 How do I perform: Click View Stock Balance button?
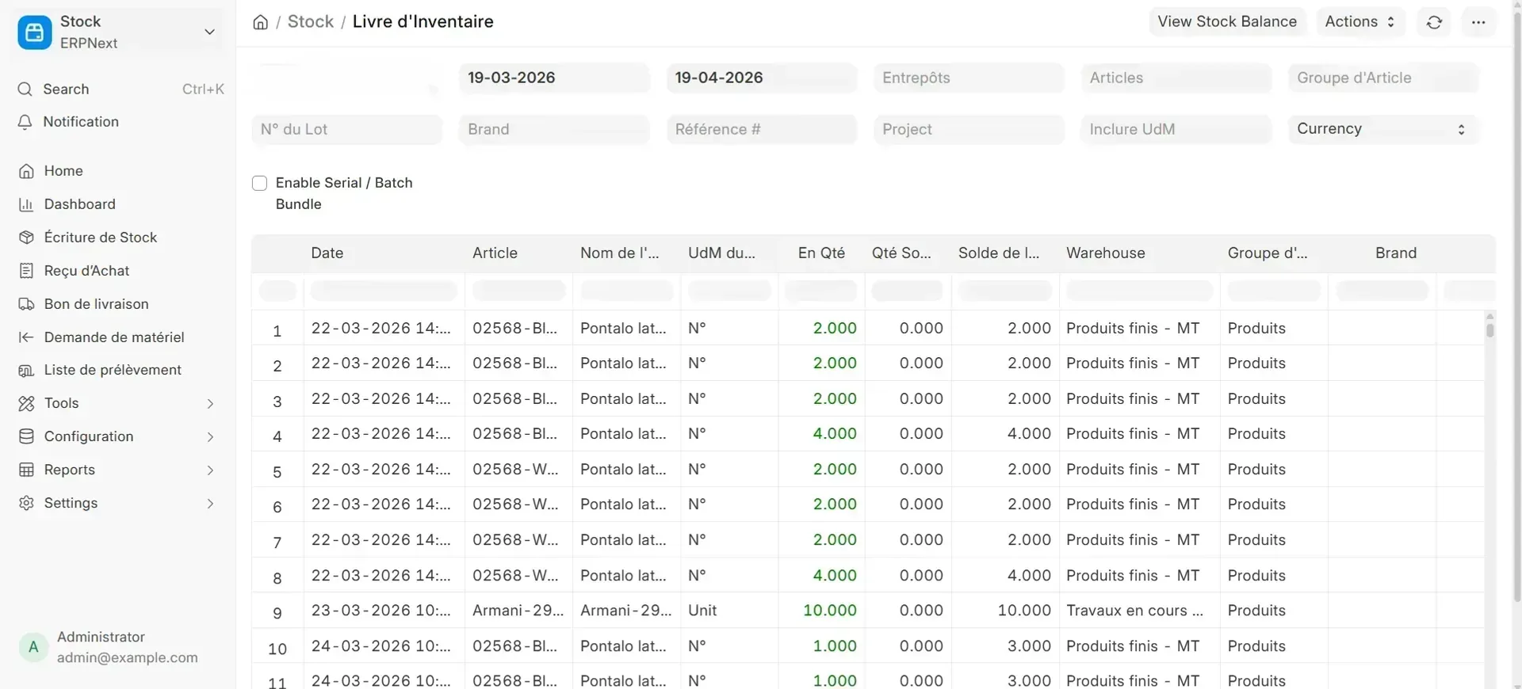tap(1226, 22)
